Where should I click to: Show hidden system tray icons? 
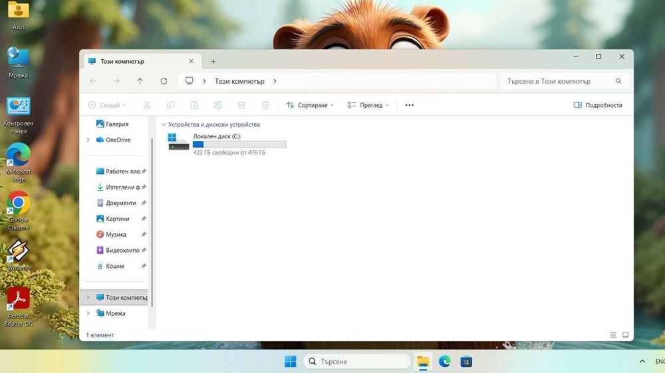point(642,362)
